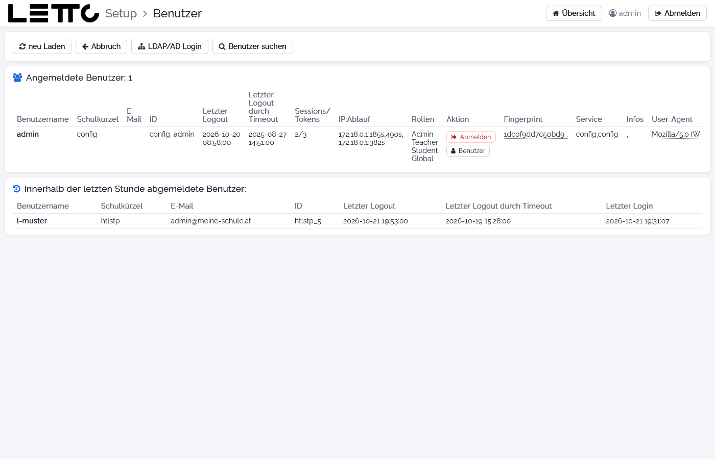Click the recently logged-out history icon
The height and width of the screenshot is (459, 715).
(16, 189)
